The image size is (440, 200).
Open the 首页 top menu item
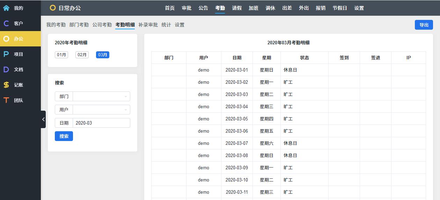point(170,8)
